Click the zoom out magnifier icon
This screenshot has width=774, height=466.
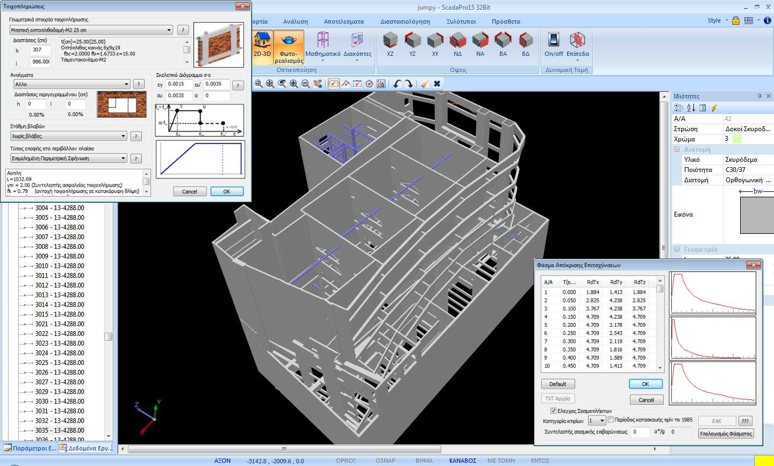coord(305,84)
